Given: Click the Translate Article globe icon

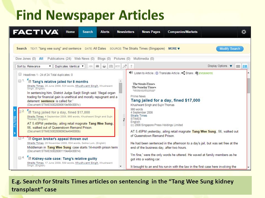Looking at the screenshot, I should tap(157, 73).
